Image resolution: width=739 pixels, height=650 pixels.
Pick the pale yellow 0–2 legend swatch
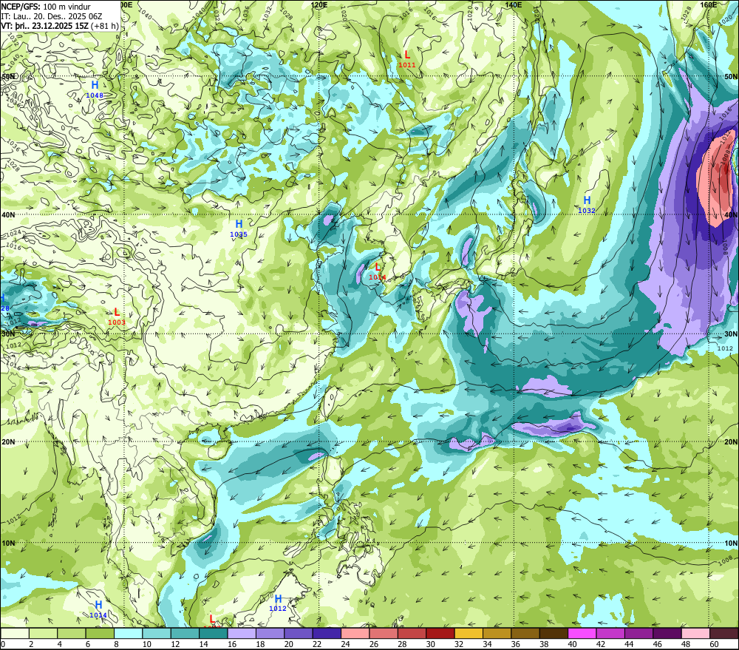click(15, 634)
